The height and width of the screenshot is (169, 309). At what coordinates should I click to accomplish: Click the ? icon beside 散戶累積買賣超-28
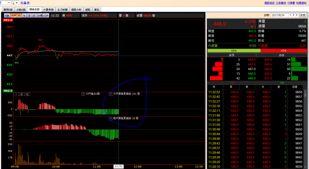click(x=111, y=119)
